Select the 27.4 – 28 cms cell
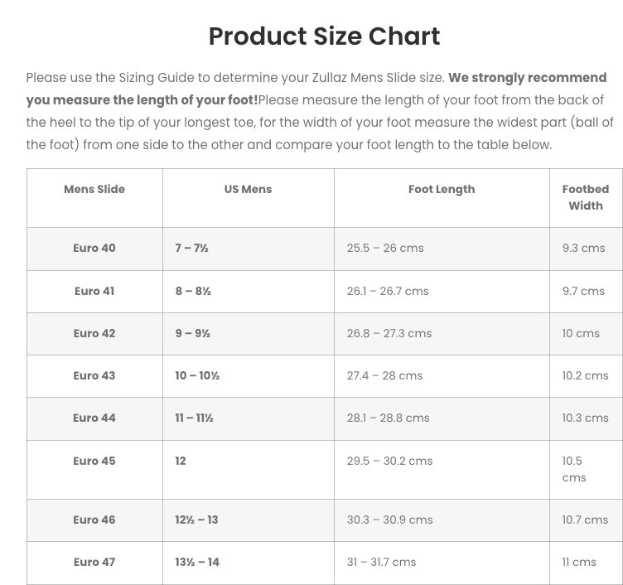Viewport: 623px width, 585px height. 384,376
